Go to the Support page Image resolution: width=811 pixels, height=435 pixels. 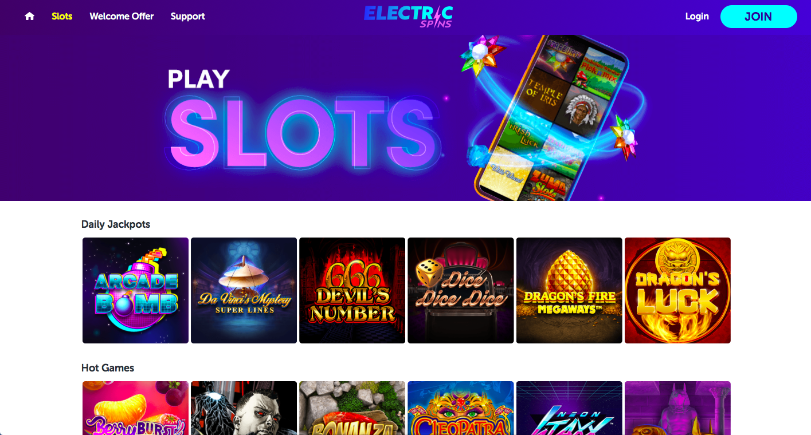[x=187, y=17]
